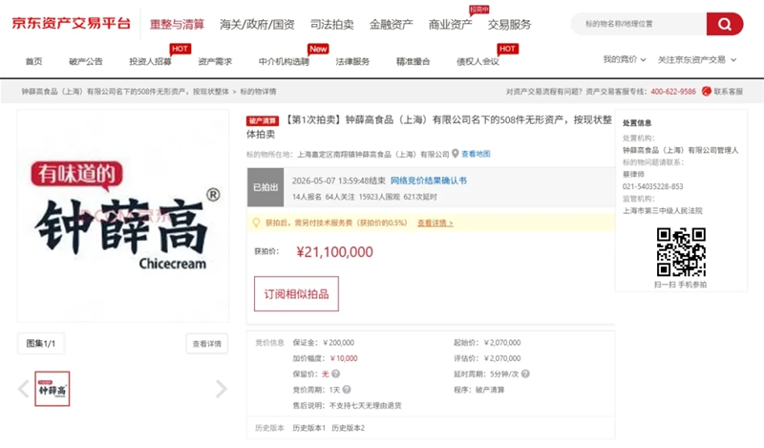The width and height of the screenshot is (764, 448).
Task: Click the phone number 021-54035228-853
Action: [x=653, y=186]
